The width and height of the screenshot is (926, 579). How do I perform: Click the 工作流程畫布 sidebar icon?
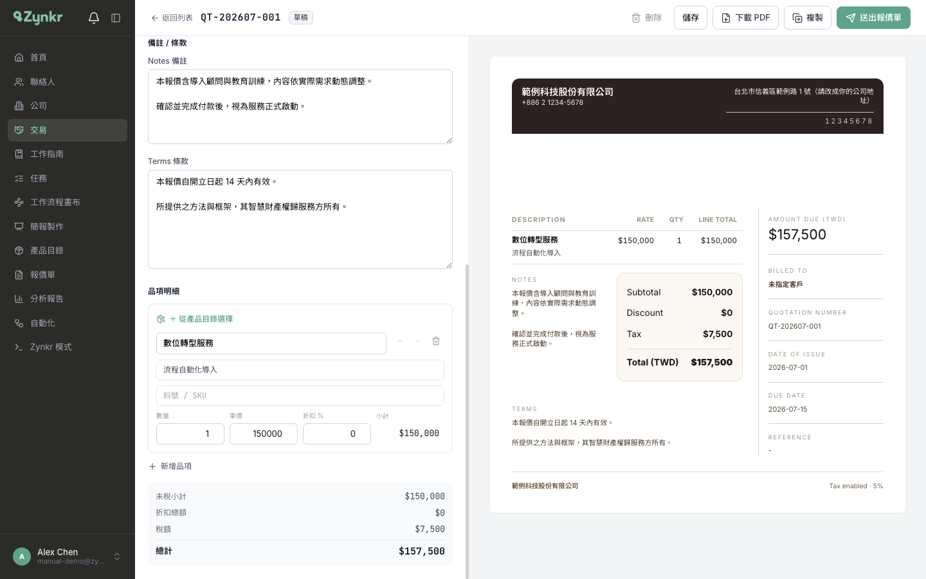point(19,202)
